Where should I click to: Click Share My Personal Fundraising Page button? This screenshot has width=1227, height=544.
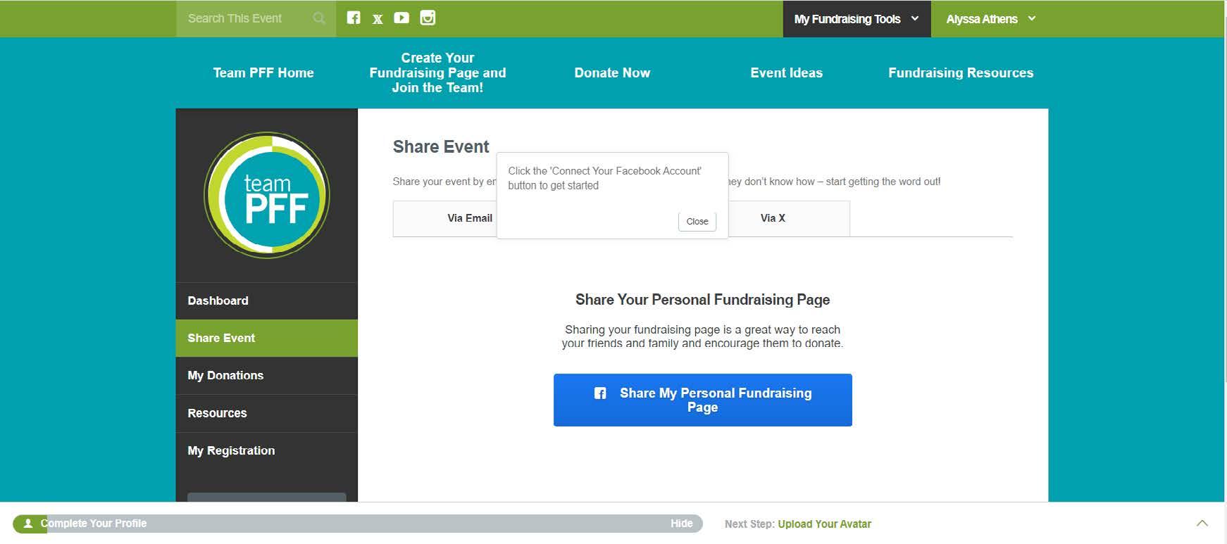702,400
